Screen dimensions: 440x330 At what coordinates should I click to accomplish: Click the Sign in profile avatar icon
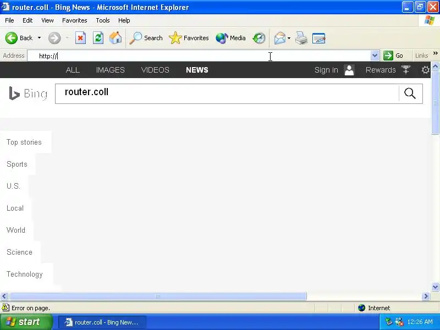(349, 70)
